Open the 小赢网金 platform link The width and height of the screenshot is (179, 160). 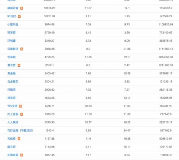pyautogui.click(x=13, y=24)
